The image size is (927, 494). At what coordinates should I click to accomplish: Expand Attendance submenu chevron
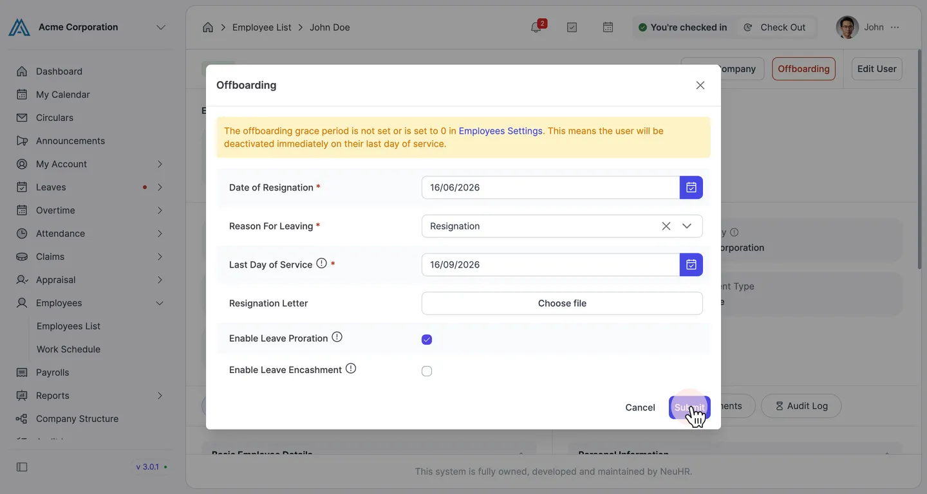point(160,233)
